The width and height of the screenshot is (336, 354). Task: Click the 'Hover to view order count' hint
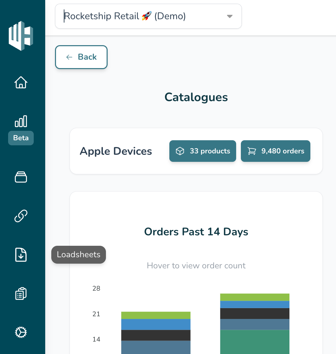tap(196, 266)
